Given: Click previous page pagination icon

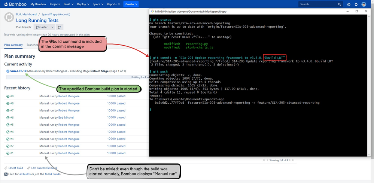Looking at the screenshot, I should pyautogui.click(x=267, y=161).
